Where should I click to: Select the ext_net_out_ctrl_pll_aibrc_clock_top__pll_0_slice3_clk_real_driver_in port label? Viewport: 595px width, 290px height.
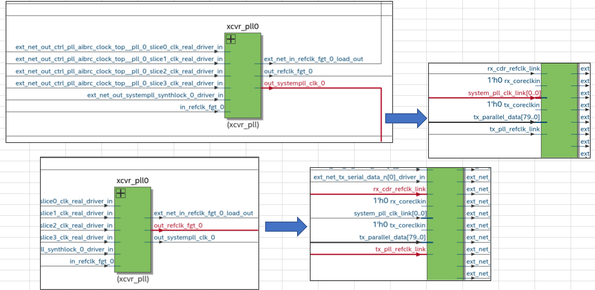pyautogui.click(x=119, y=84)
